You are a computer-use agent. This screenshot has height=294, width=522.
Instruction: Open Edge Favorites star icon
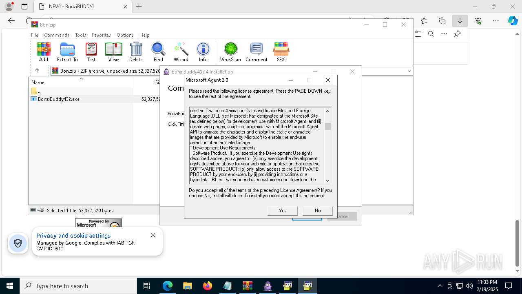click(x=424, y=21)
